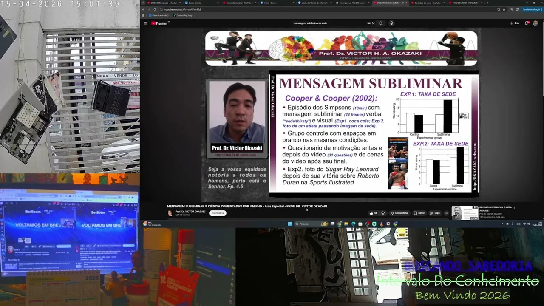This screenshot has width=544, height=306.
Task: Start voice search with the microphone
Action: [x=391, y=23]
